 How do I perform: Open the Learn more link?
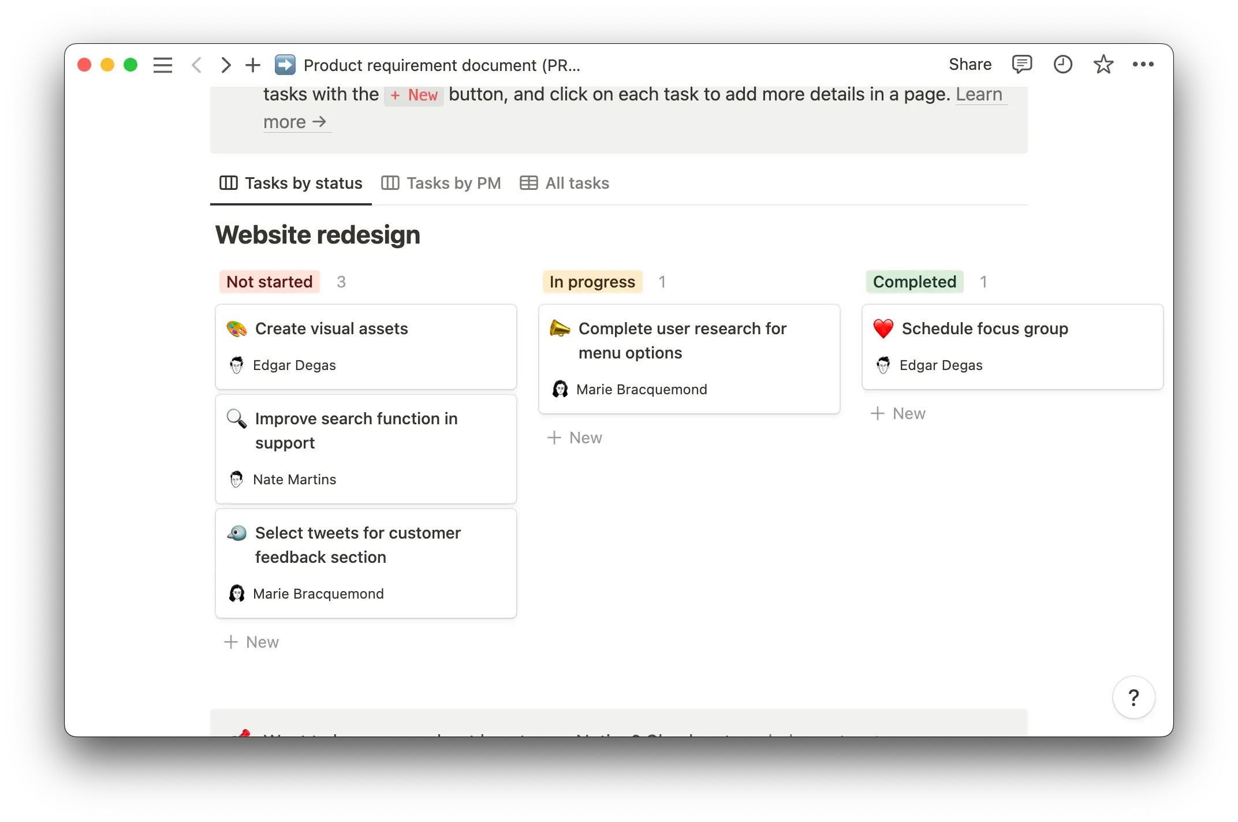[980, 94]
